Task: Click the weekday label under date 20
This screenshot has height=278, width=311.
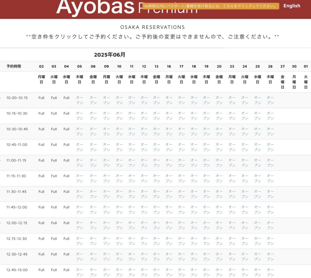Action: [219, 79]
